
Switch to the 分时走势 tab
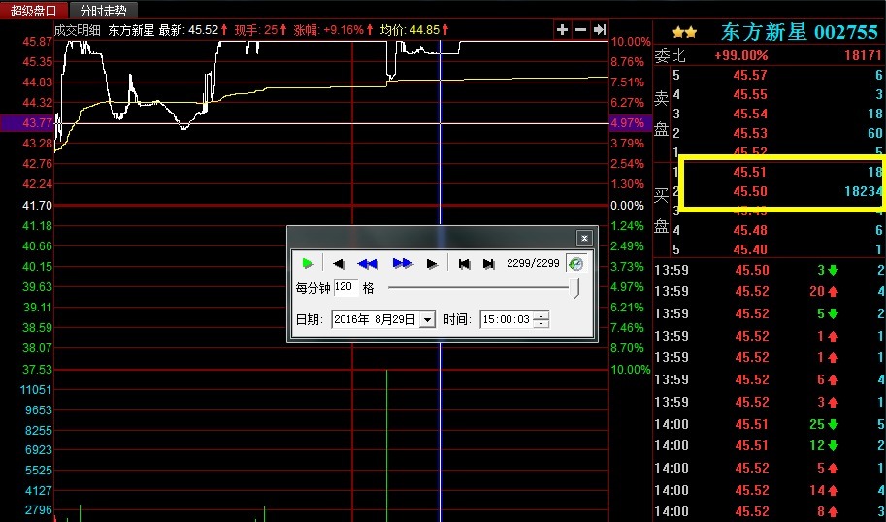[x=104, y=10]
